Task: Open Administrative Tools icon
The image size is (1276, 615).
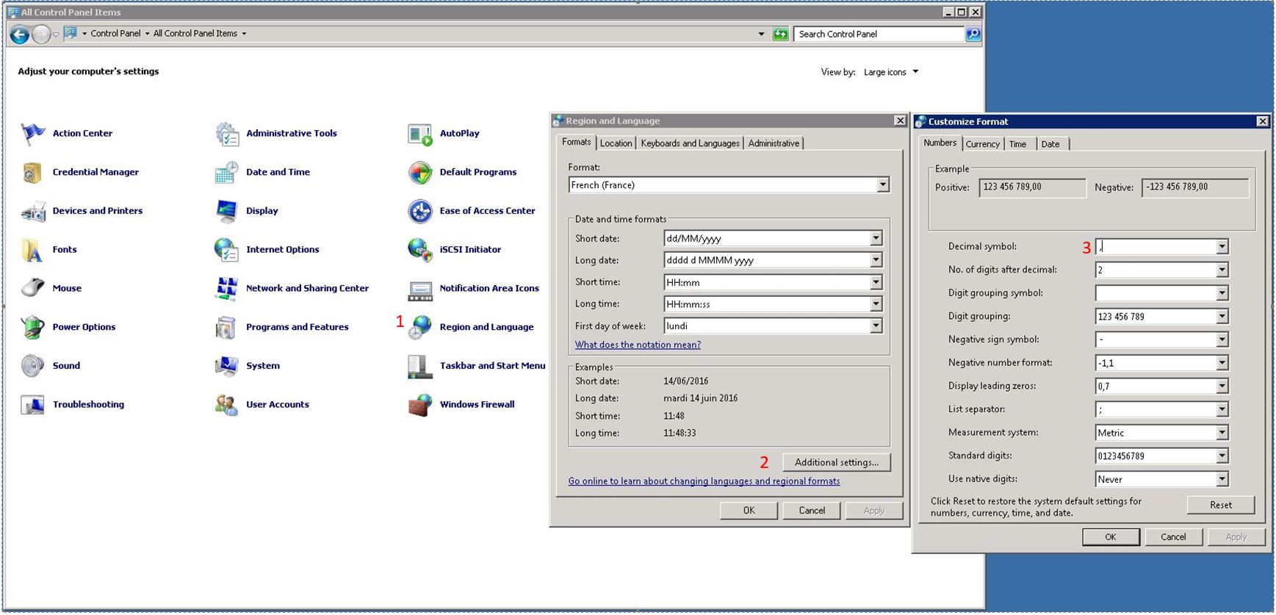Action: click(x=226, y=134)
